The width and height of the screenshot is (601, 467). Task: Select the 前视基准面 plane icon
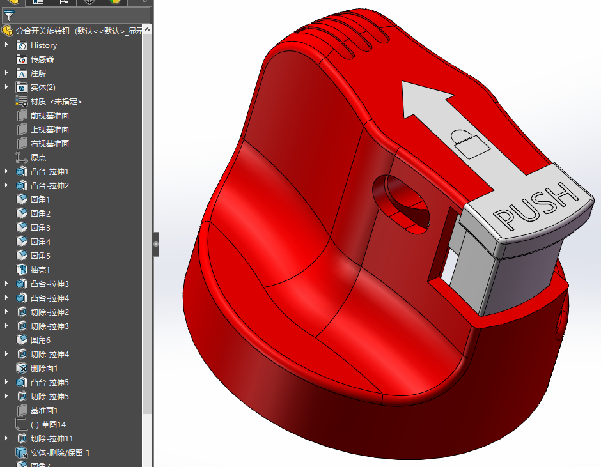[22, 116]
